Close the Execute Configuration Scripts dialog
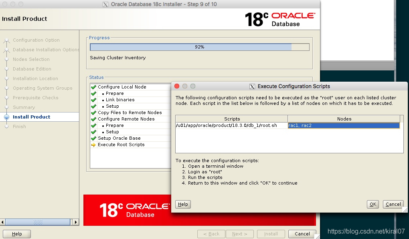Image resolution: width=409 pixels, height=239 pixels. click(x=177, y=86)
